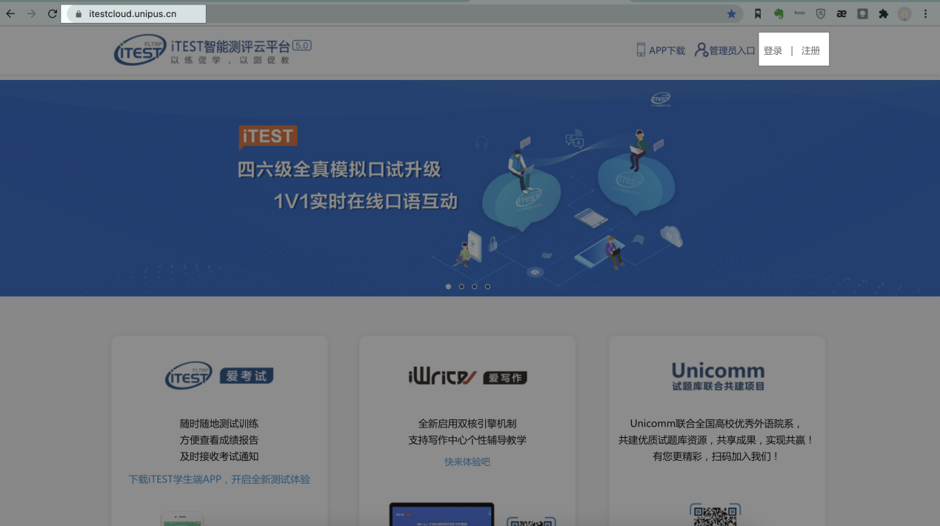Jump to the fourth banner slide dot
Screen dimensions: 940x526
[x=487, y=287]
